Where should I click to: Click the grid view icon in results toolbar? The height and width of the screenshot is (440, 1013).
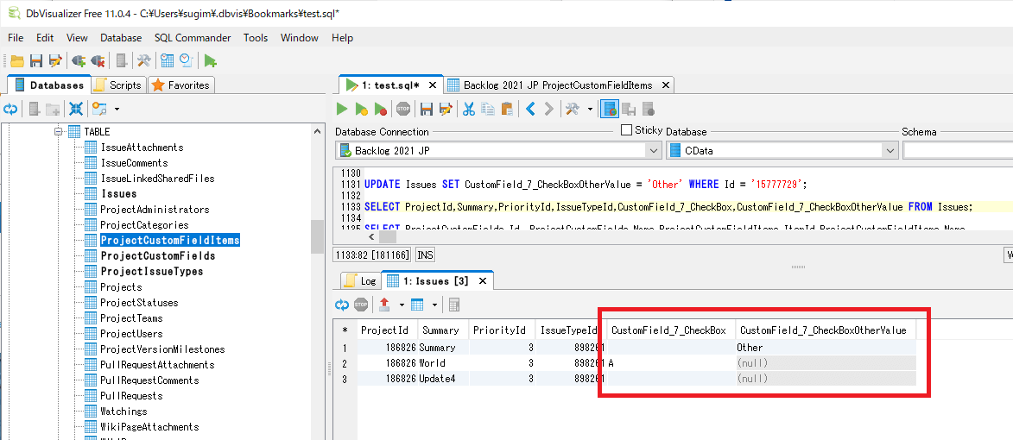point(417,304)
